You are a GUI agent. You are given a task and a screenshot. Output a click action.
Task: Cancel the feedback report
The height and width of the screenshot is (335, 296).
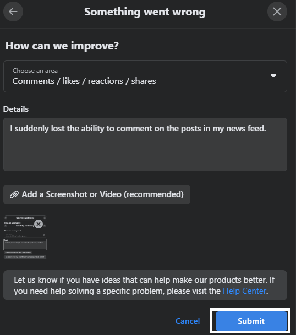click(x=188, y=321)
